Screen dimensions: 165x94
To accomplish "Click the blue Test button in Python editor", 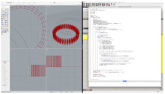I will pyautogui.click(x=125, y=81).
